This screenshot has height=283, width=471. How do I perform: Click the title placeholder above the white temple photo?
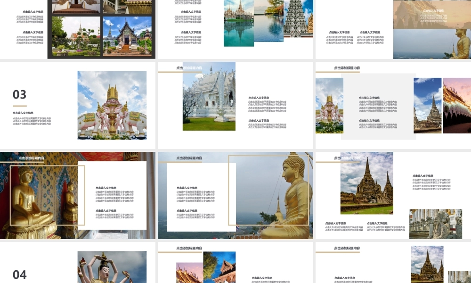pos(189,68)
